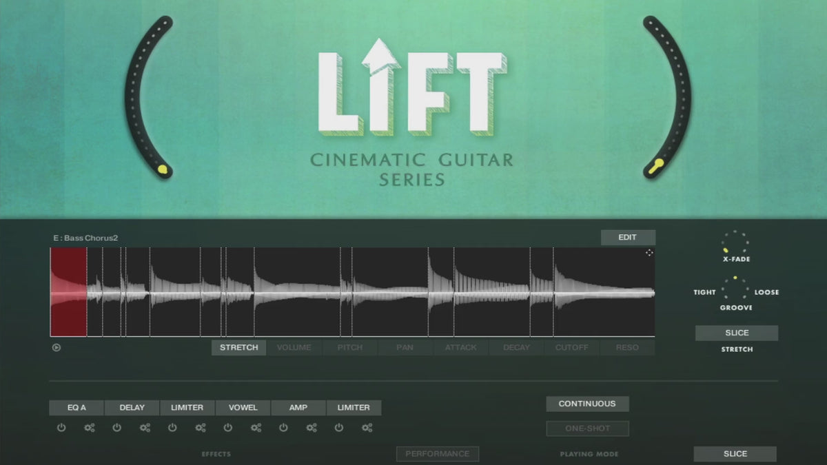This screenshot has height=465, width=827.
Task: Click the EDIT button above waveform
Action: [x=627, y=238]
